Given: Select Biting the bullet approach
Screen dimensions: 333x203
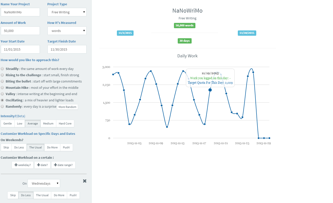Looking at the screenshot, I should [x=2, y=81].
